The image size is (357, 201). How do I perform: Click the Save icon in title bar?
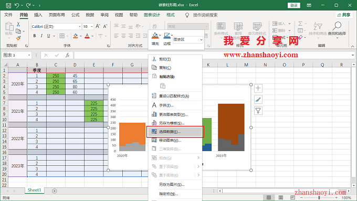(8, 5)
